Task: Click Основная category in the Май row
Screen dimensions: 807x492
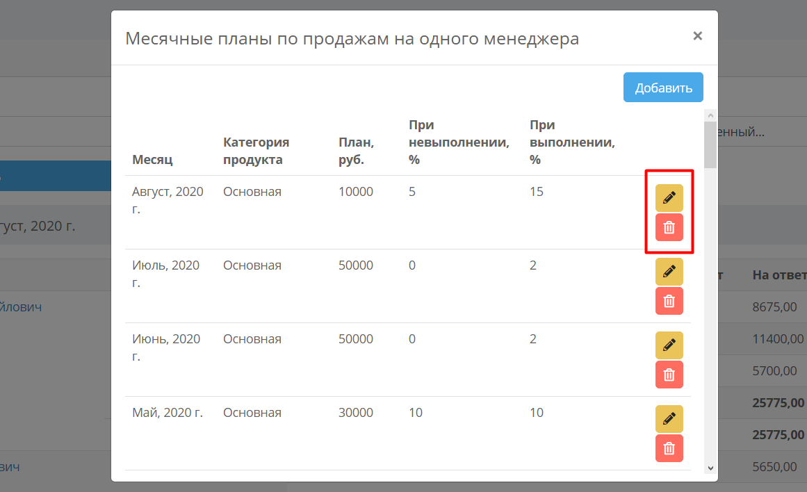Action: click(252, 413)
